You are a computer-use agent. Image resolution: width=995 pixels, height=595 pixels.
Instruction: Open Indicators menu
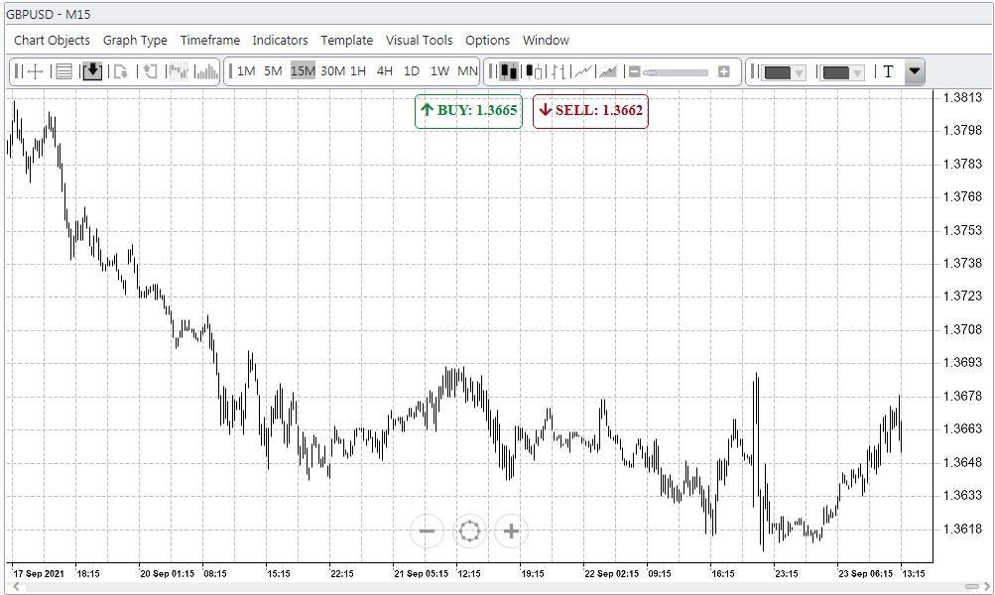pos(280,40)
